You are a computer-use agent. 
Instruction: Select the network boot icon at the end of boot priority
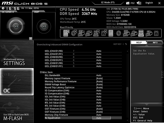pyautogui.click(x=156, y=33)
